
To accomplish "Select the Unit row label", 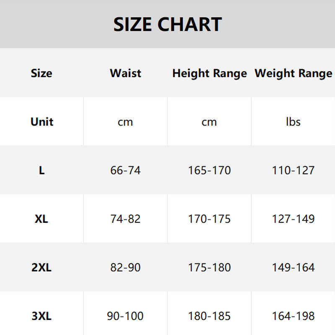I will 42,122.
